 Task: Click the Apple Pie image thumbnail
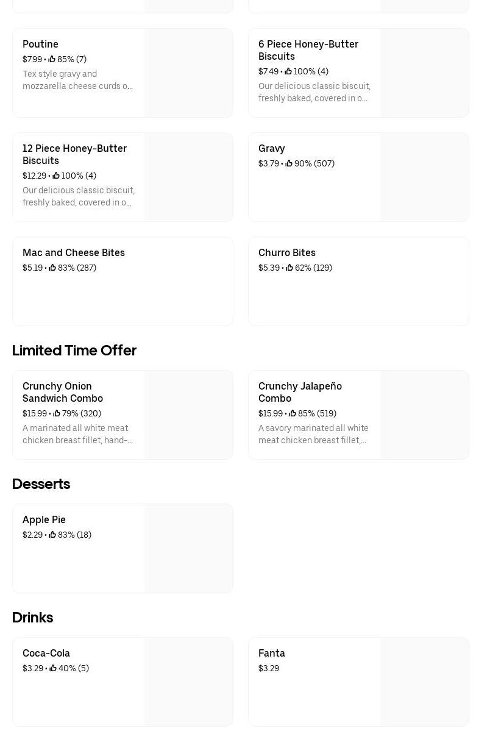[x=188, y=548]
